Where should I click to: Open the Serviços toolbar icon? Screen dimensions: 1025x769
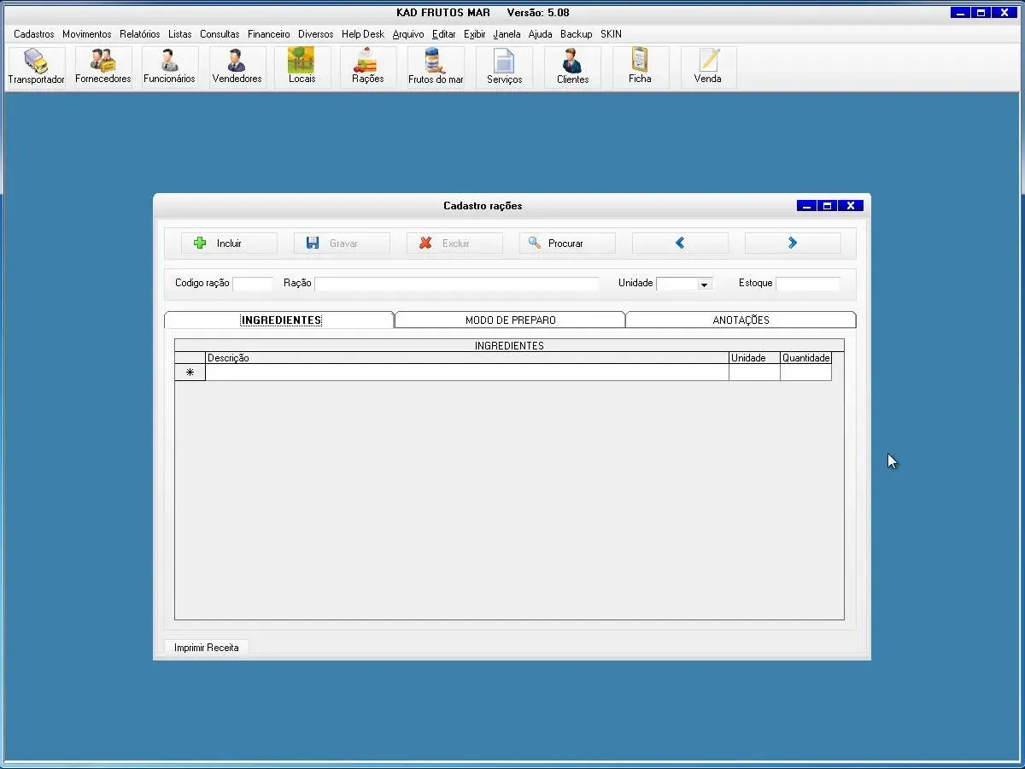pyautogui.click(x=504, y=67)
